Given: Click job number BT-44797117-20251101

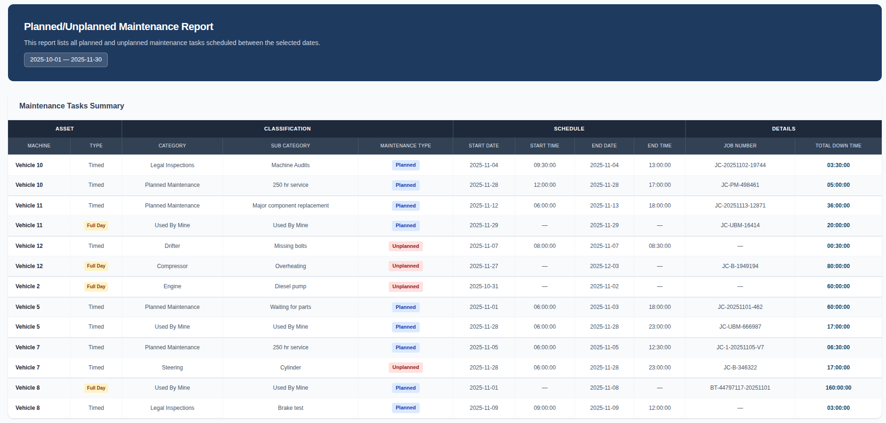Looking at the screenshot, I should point(740,388).
